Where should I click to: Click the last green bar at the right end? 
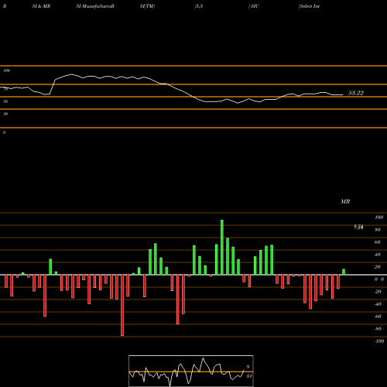344,272
